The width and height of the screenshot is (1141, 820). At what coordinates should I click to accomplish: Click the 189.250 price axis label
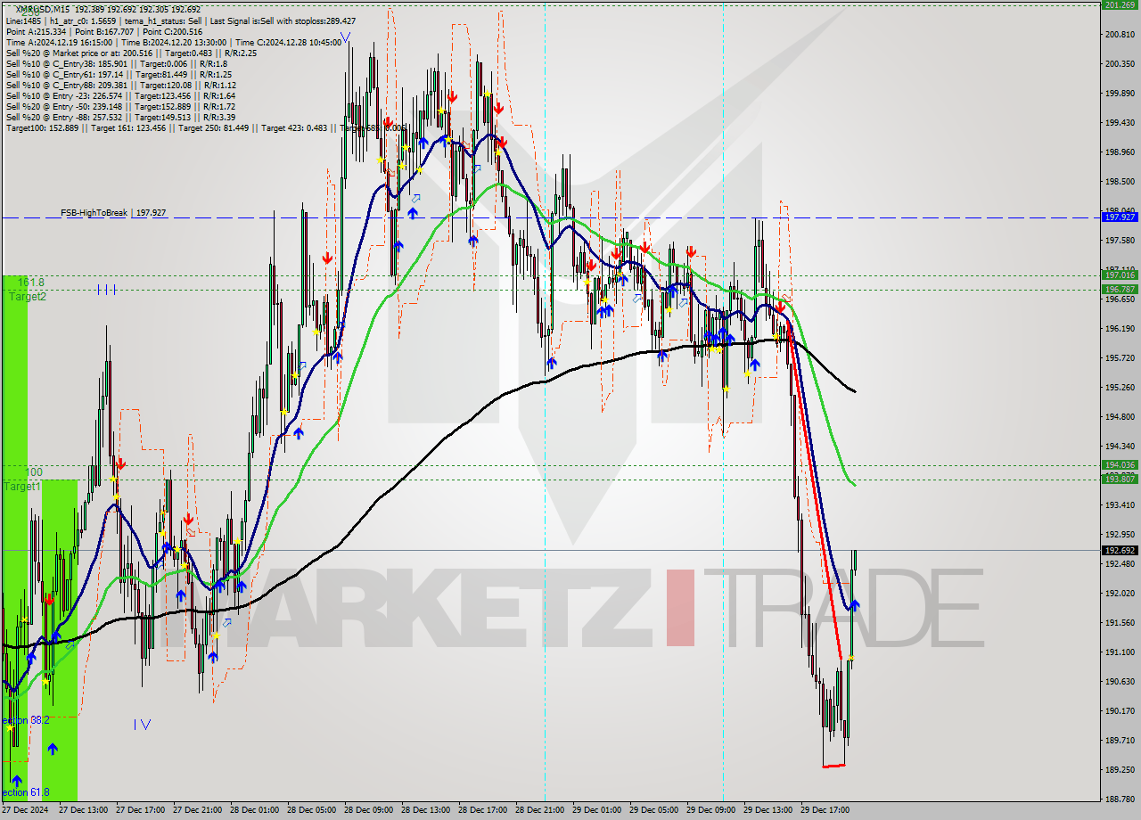1119,770
